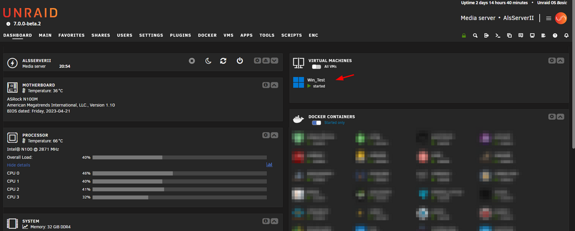Viewport: 575px width, 231px height.
Task: Open the VMs tab
Action: [228, 36]
